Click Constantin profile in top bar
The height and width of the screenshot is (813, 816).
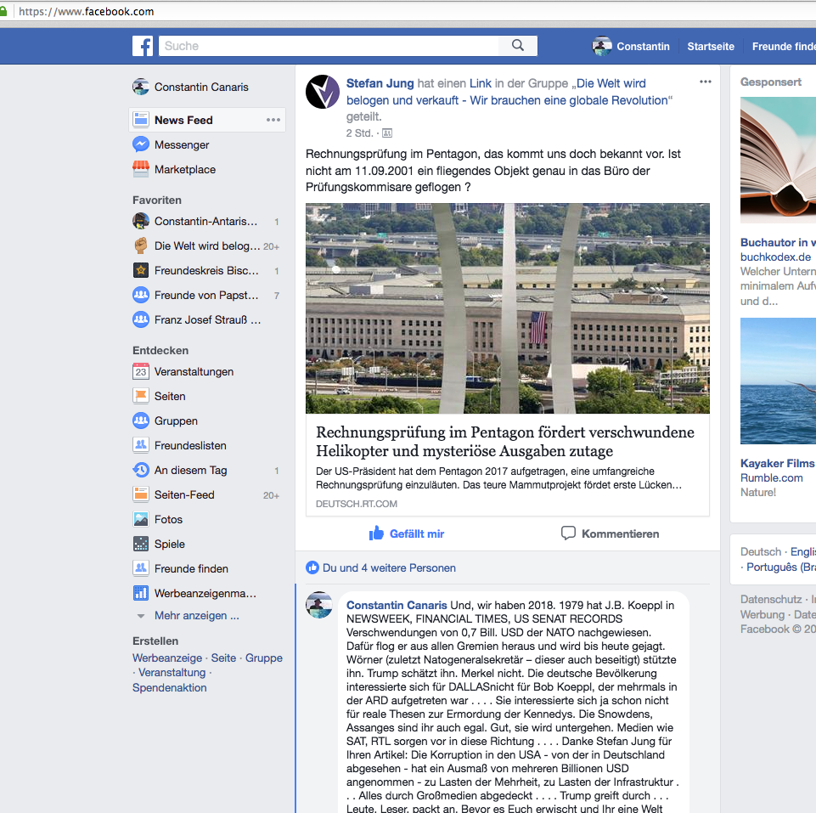pos(631,46)
